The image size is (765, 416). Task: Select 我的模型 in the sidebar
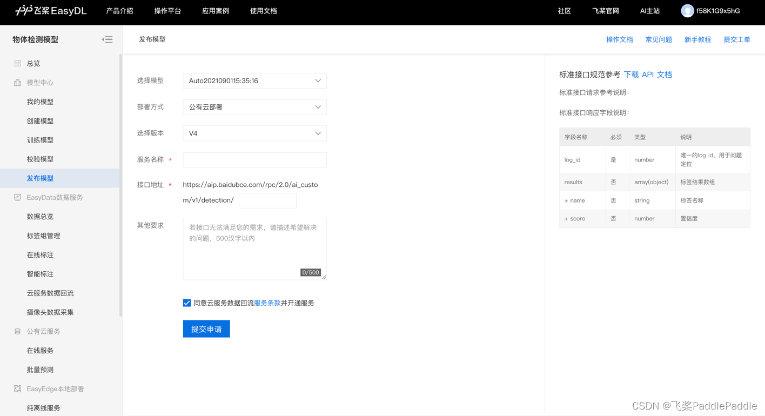coord(40,102)
